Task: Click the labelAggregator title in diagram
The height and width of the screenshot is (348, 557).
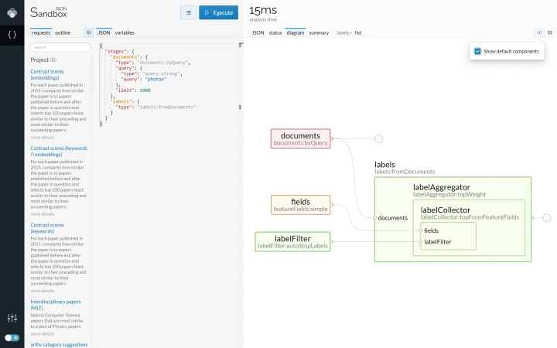Action: pyautogui.click(x=442, y=187)
